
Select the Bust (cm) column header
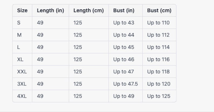click(x=159, y=10)
